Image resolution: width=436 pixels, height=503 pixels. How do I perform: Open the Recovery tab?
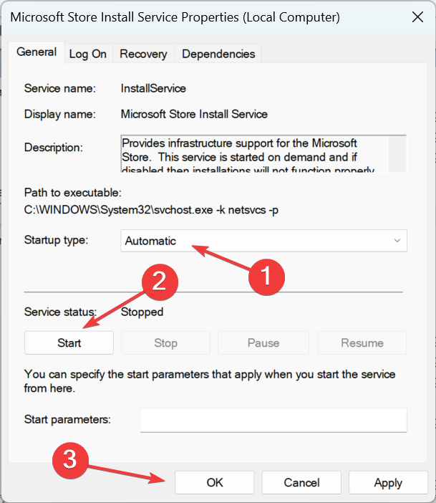pyautogui.click(x=143, y=54)
